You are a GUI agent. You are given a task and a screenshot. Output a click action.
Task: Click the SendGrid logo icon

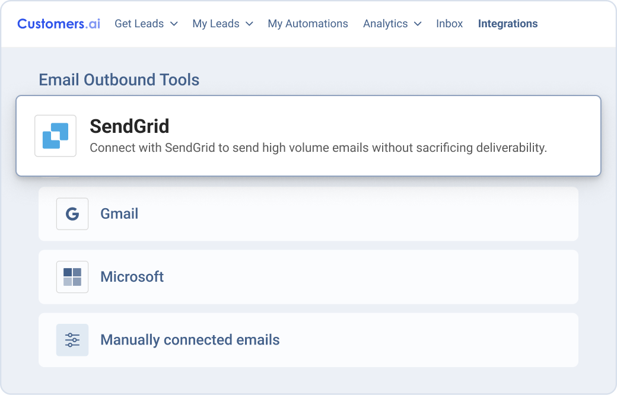coord(55,136)
